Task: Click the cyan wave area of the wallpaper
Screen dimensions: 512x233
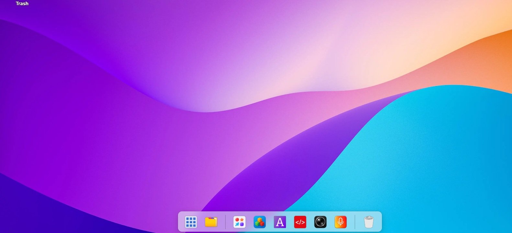Action: pyautogui.click(x=437, y=155)
